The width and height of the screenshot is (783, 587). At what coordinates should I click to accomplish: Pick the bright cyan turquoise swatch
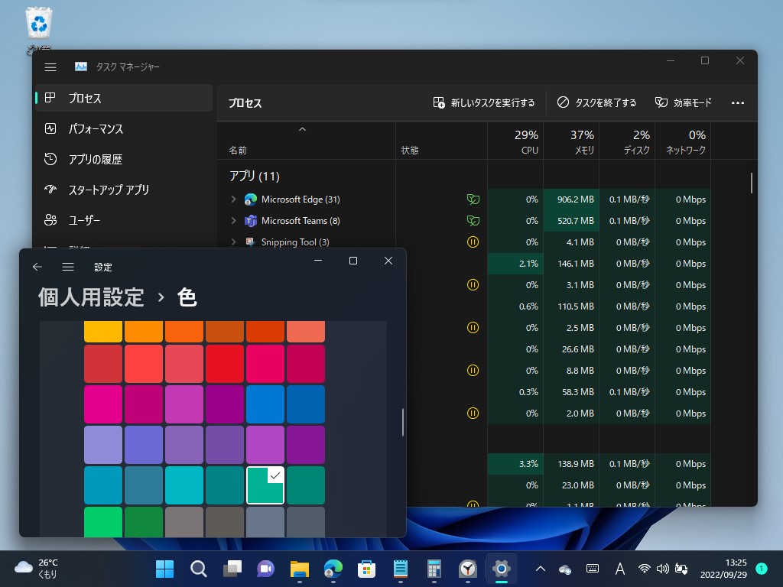[x=184, y=485]
